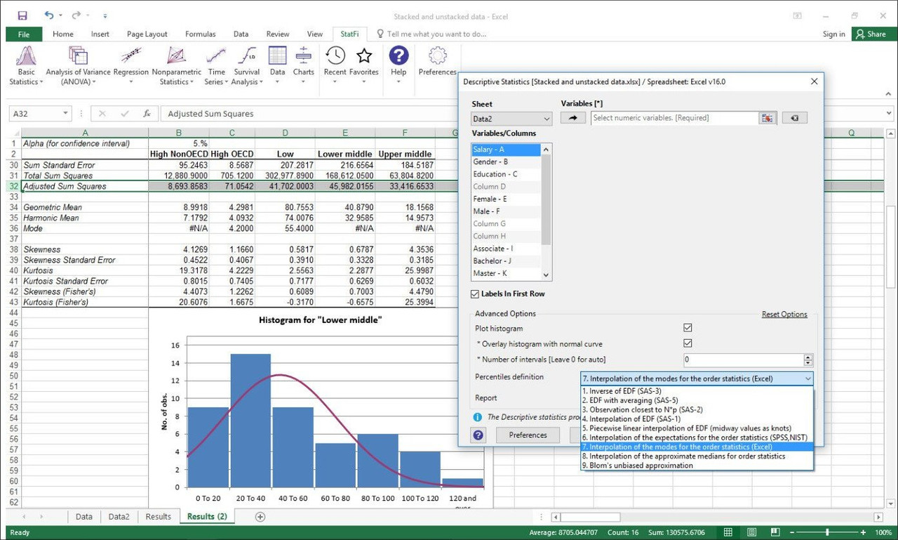Expand formula bar chevron
Viewport: 898px width, 540px height.
click(889, 113)
